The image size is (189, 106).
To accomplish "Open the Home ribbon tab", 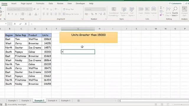I will pyautogui.click(x=4, y=4).
